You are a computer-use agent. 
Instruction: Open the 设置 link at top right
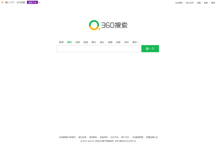pos(199,3)
